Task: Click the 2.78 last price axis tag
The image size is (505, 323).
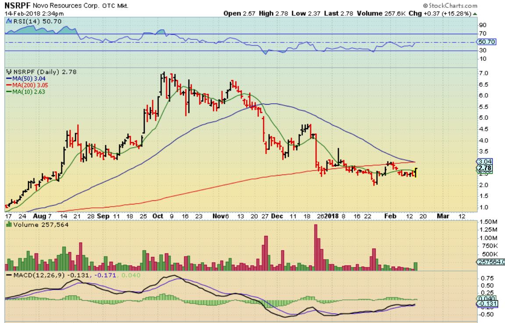Action: pyautogui.click(x=485, y=168)
